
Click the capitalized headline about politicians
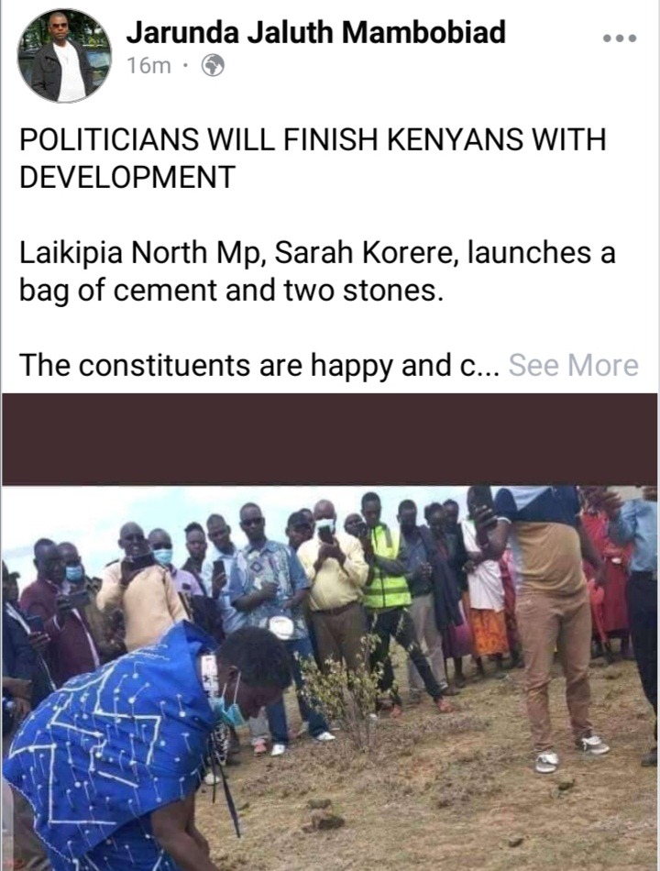click(313, 158)
